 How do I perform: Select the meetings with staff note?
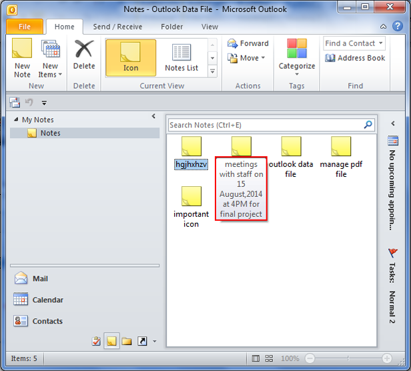point(241,178)
